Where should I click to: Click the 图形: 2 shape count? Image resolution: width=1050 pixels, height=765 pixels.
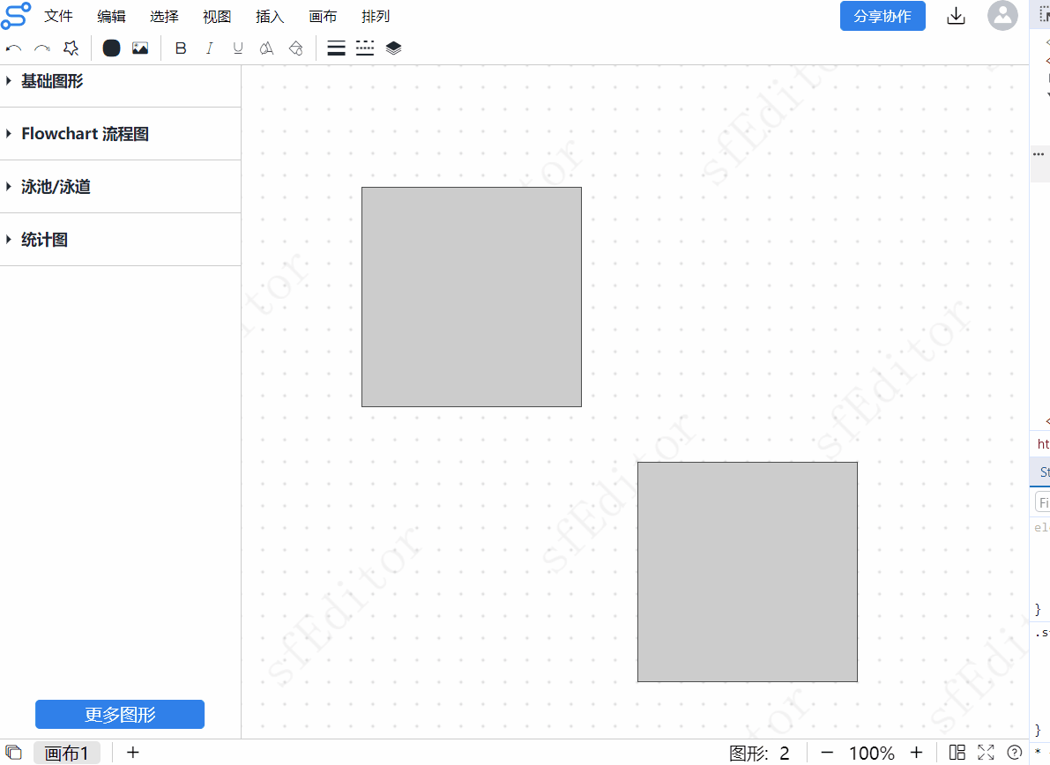(759, 754)
